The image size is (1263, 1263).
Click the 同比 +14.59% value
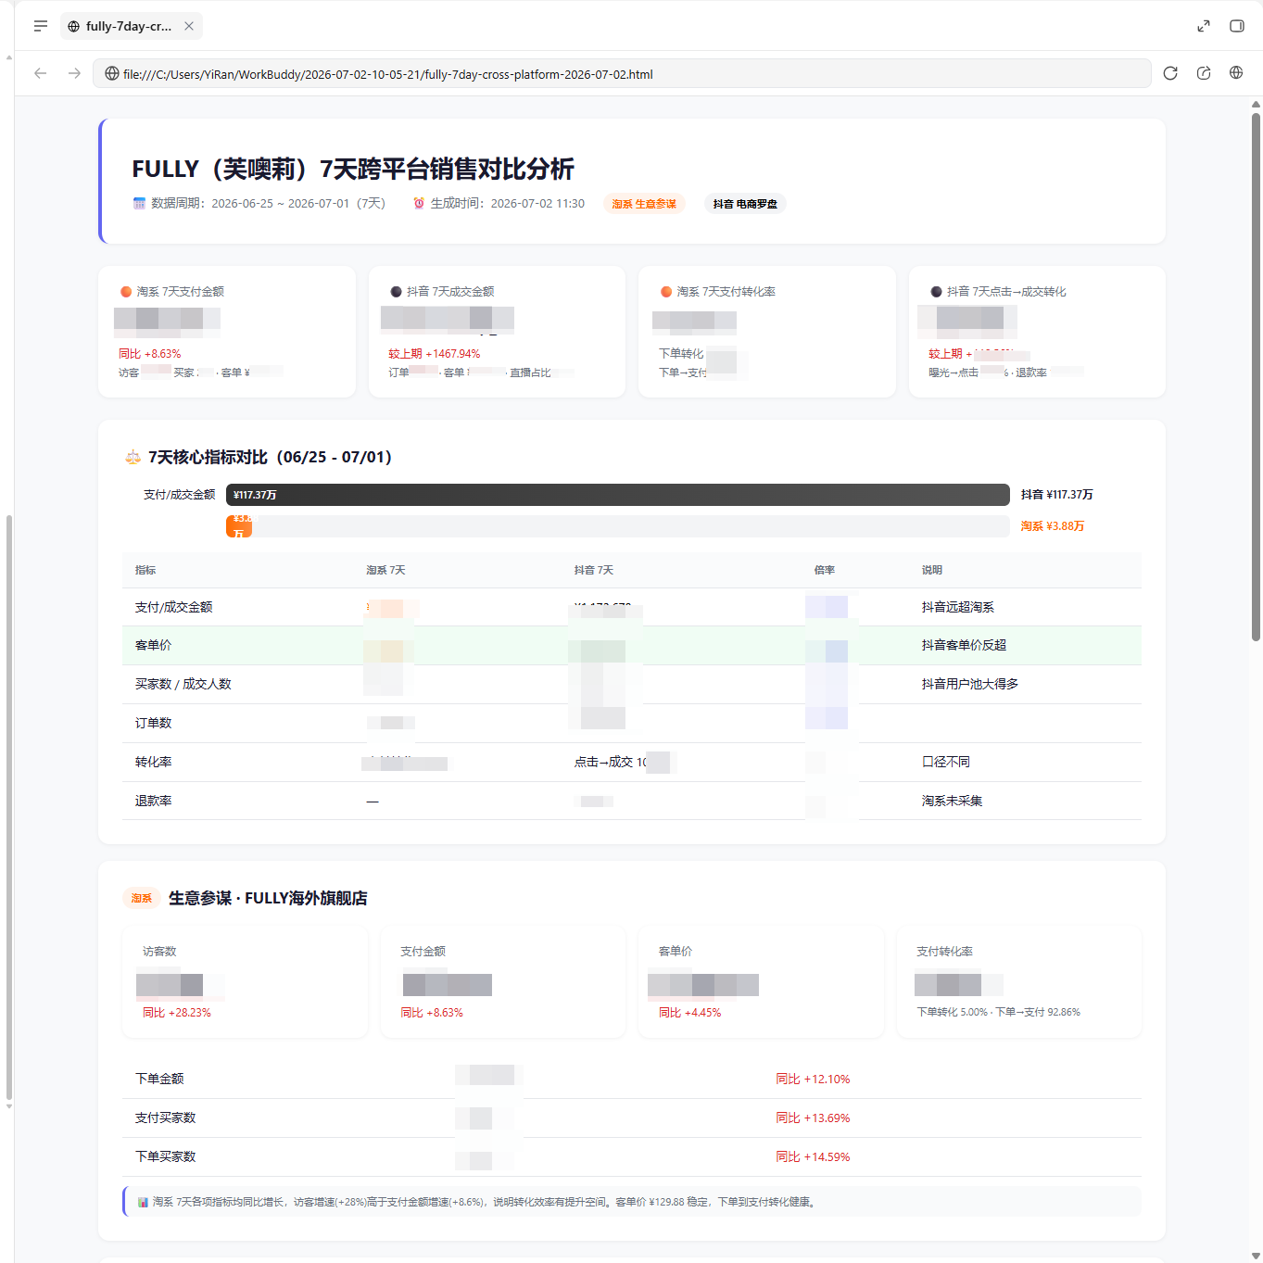(x=813, y=1157)
